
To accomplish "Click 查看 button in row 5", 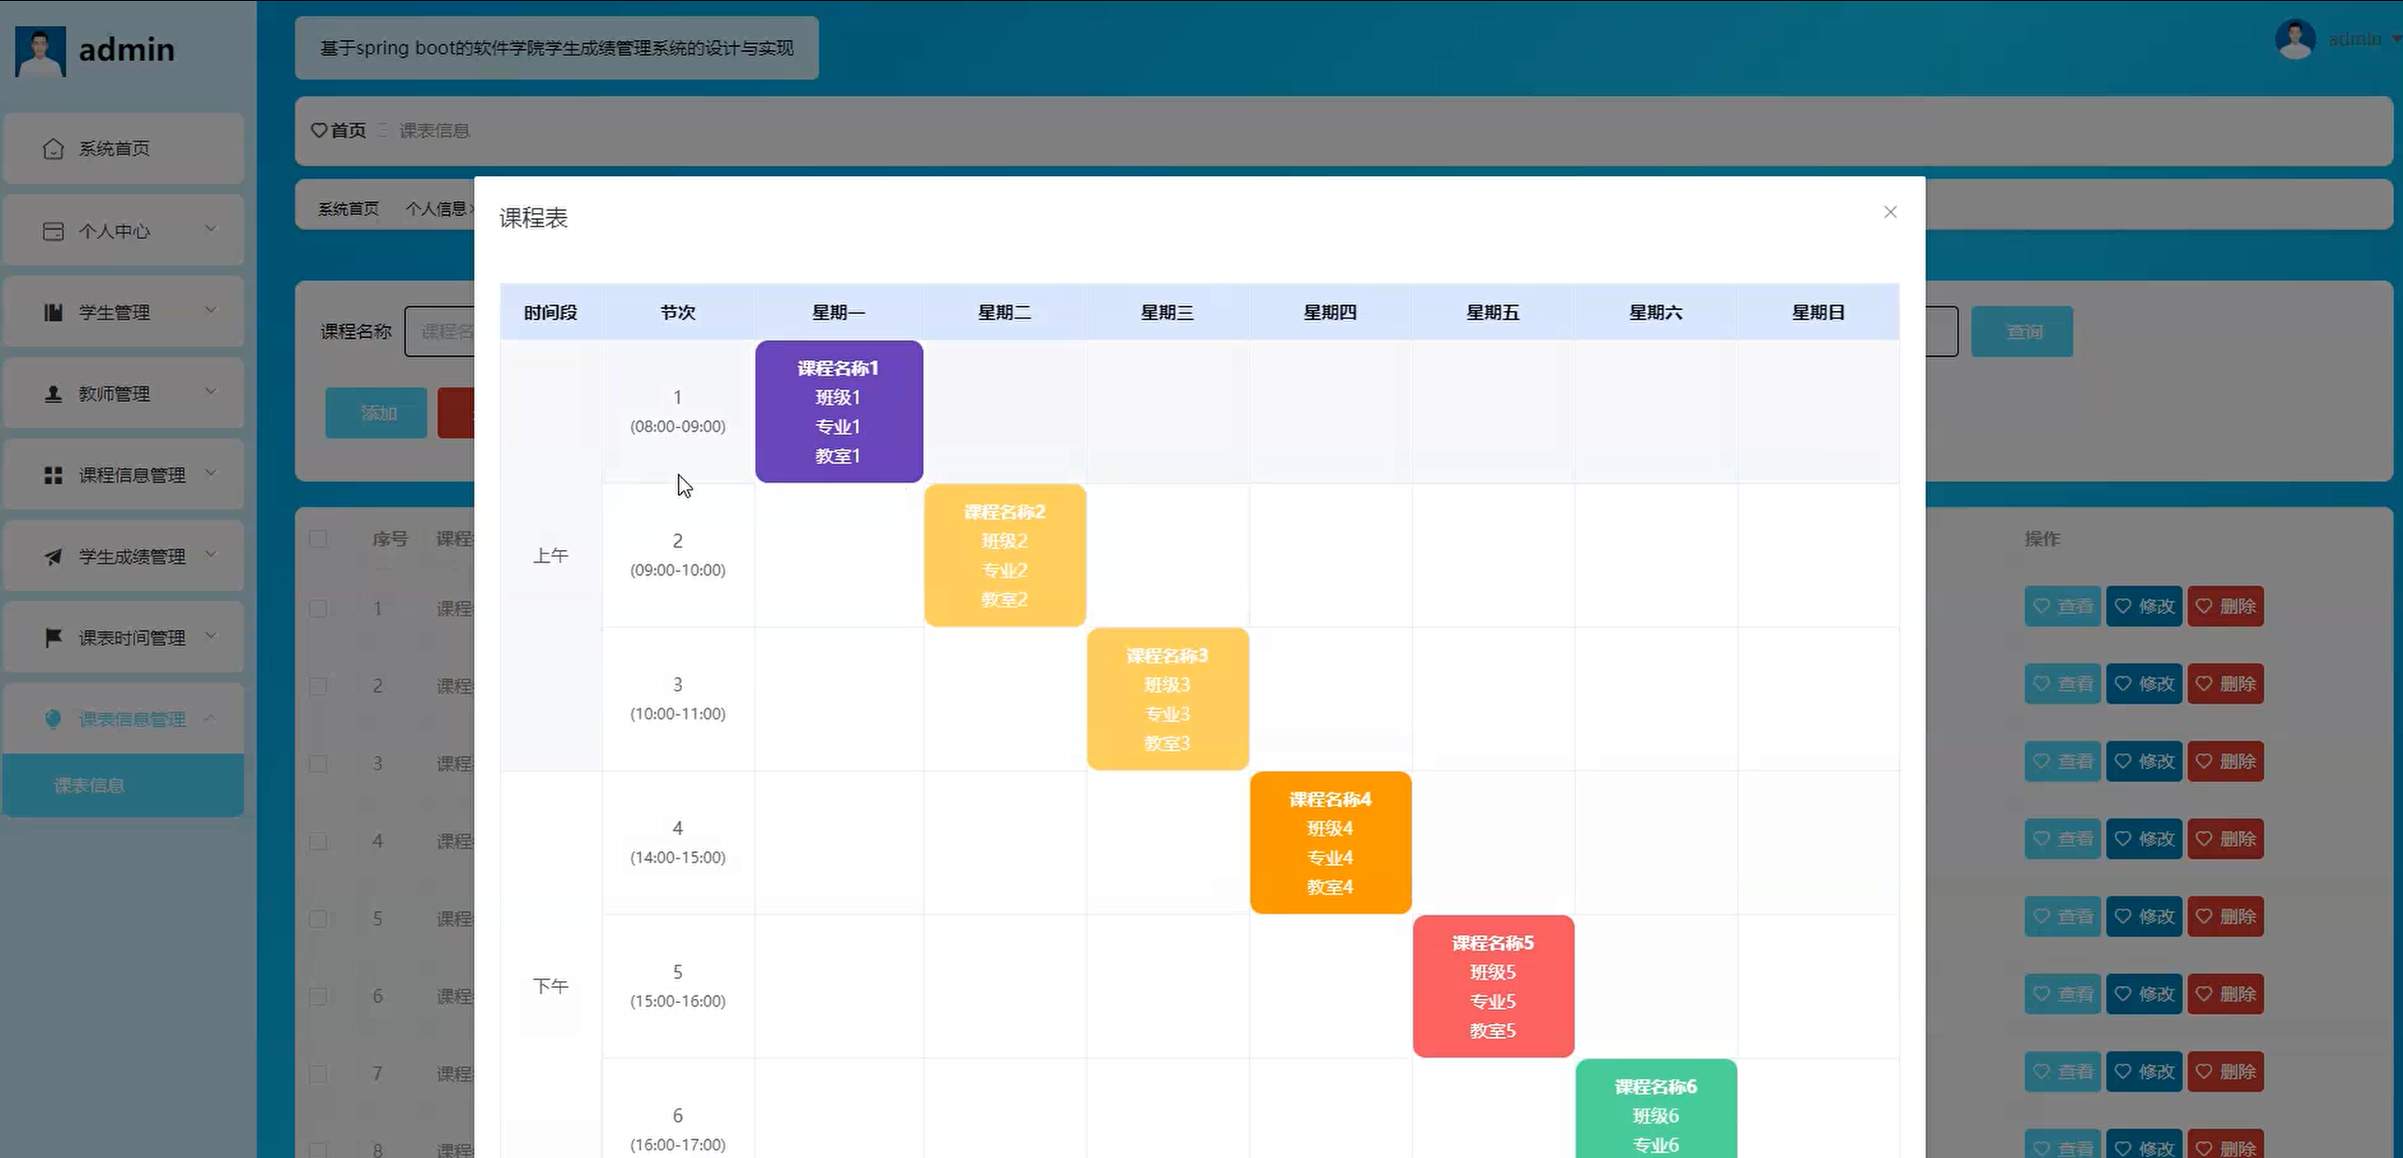I will pyautogui.click(x=2062, y=916).
